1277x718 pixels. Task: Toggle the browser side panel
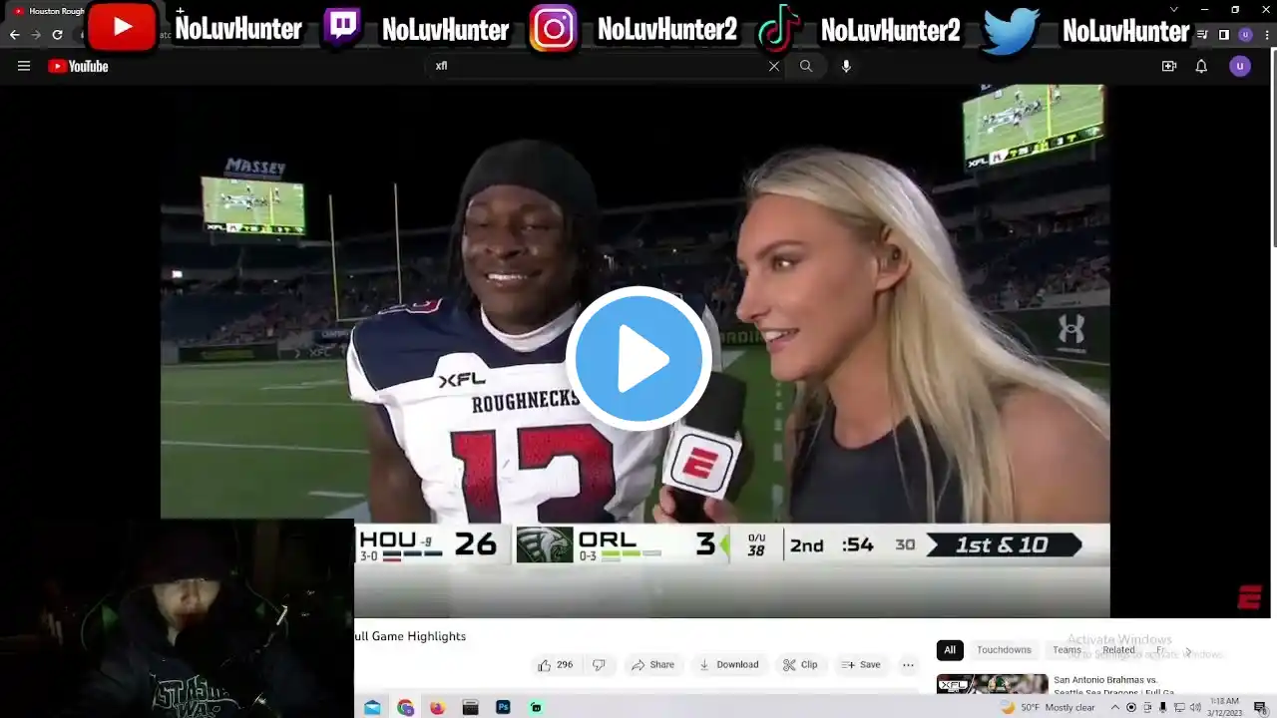(1224, 35)
